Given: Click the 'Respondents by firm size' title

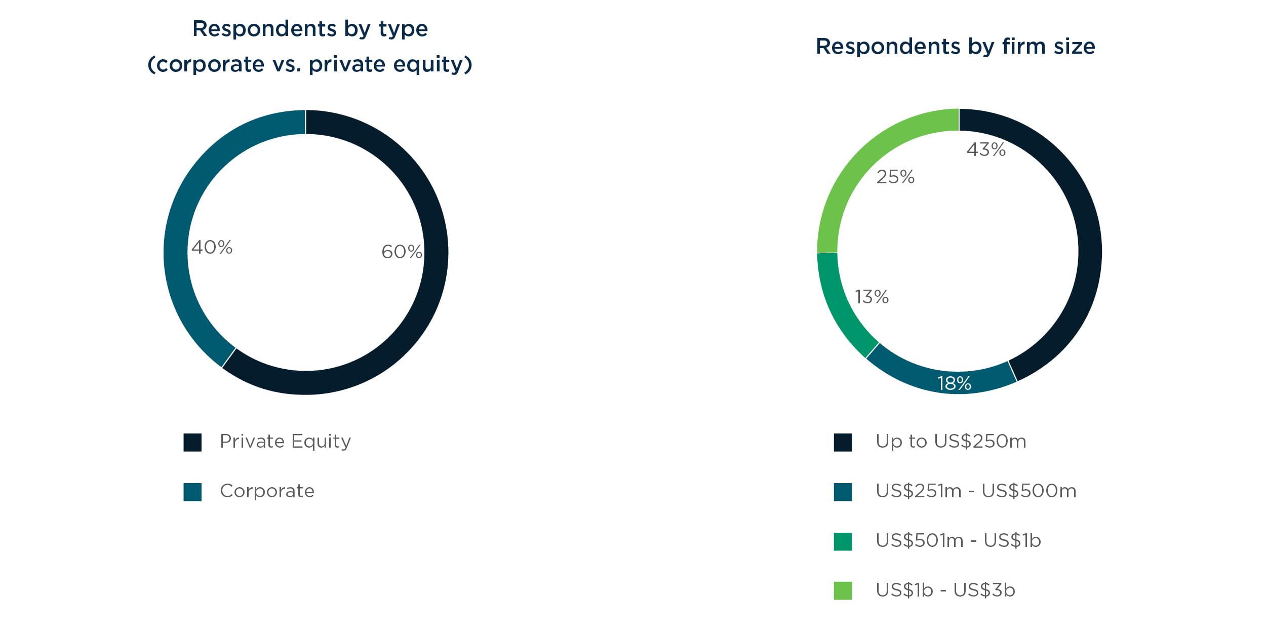Looking at the screenshot, I should 955,47.
